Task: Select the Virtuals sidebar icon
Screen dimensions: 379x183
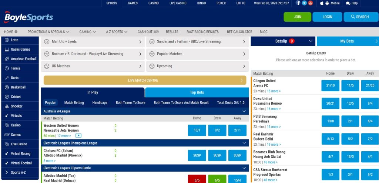Action: 7,116
